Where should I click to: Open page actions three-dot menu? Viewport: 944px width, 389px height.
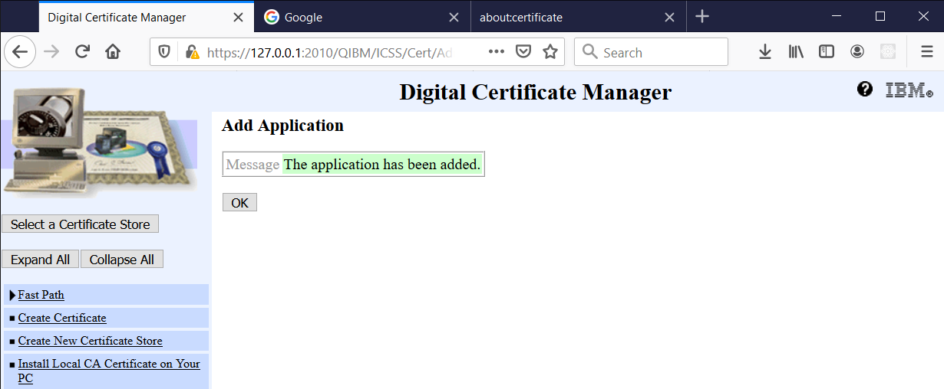tap(497, 52)
